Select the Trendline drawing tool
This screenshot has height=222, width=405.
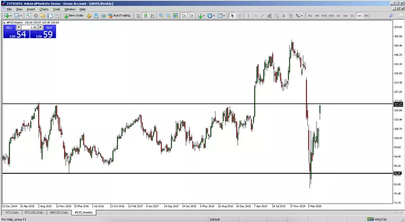263,16
